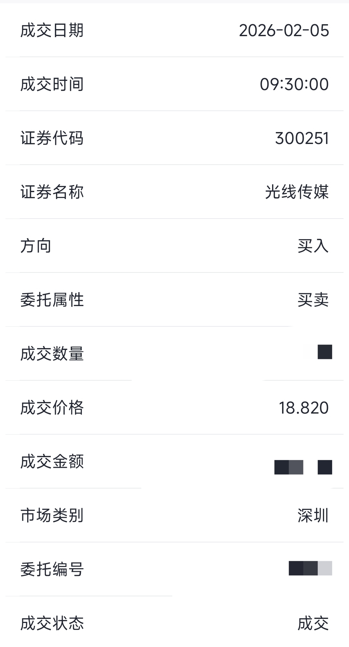The width and height of the screenshot is (349, 647).
Task: Click the 成交价格 label
Action: pyautogui.click(x=52, y=408)
